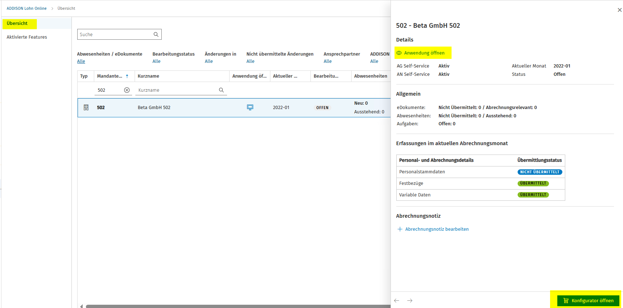Click the plus icon beside Abrechnungsnotiz bearbeiten
This screenshot has height=308, width=623.
(400, 229)
